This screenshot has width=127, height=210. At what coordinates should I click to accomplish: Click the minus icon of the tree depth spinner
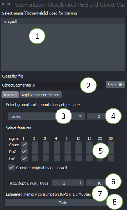click(x=55, y=183)
